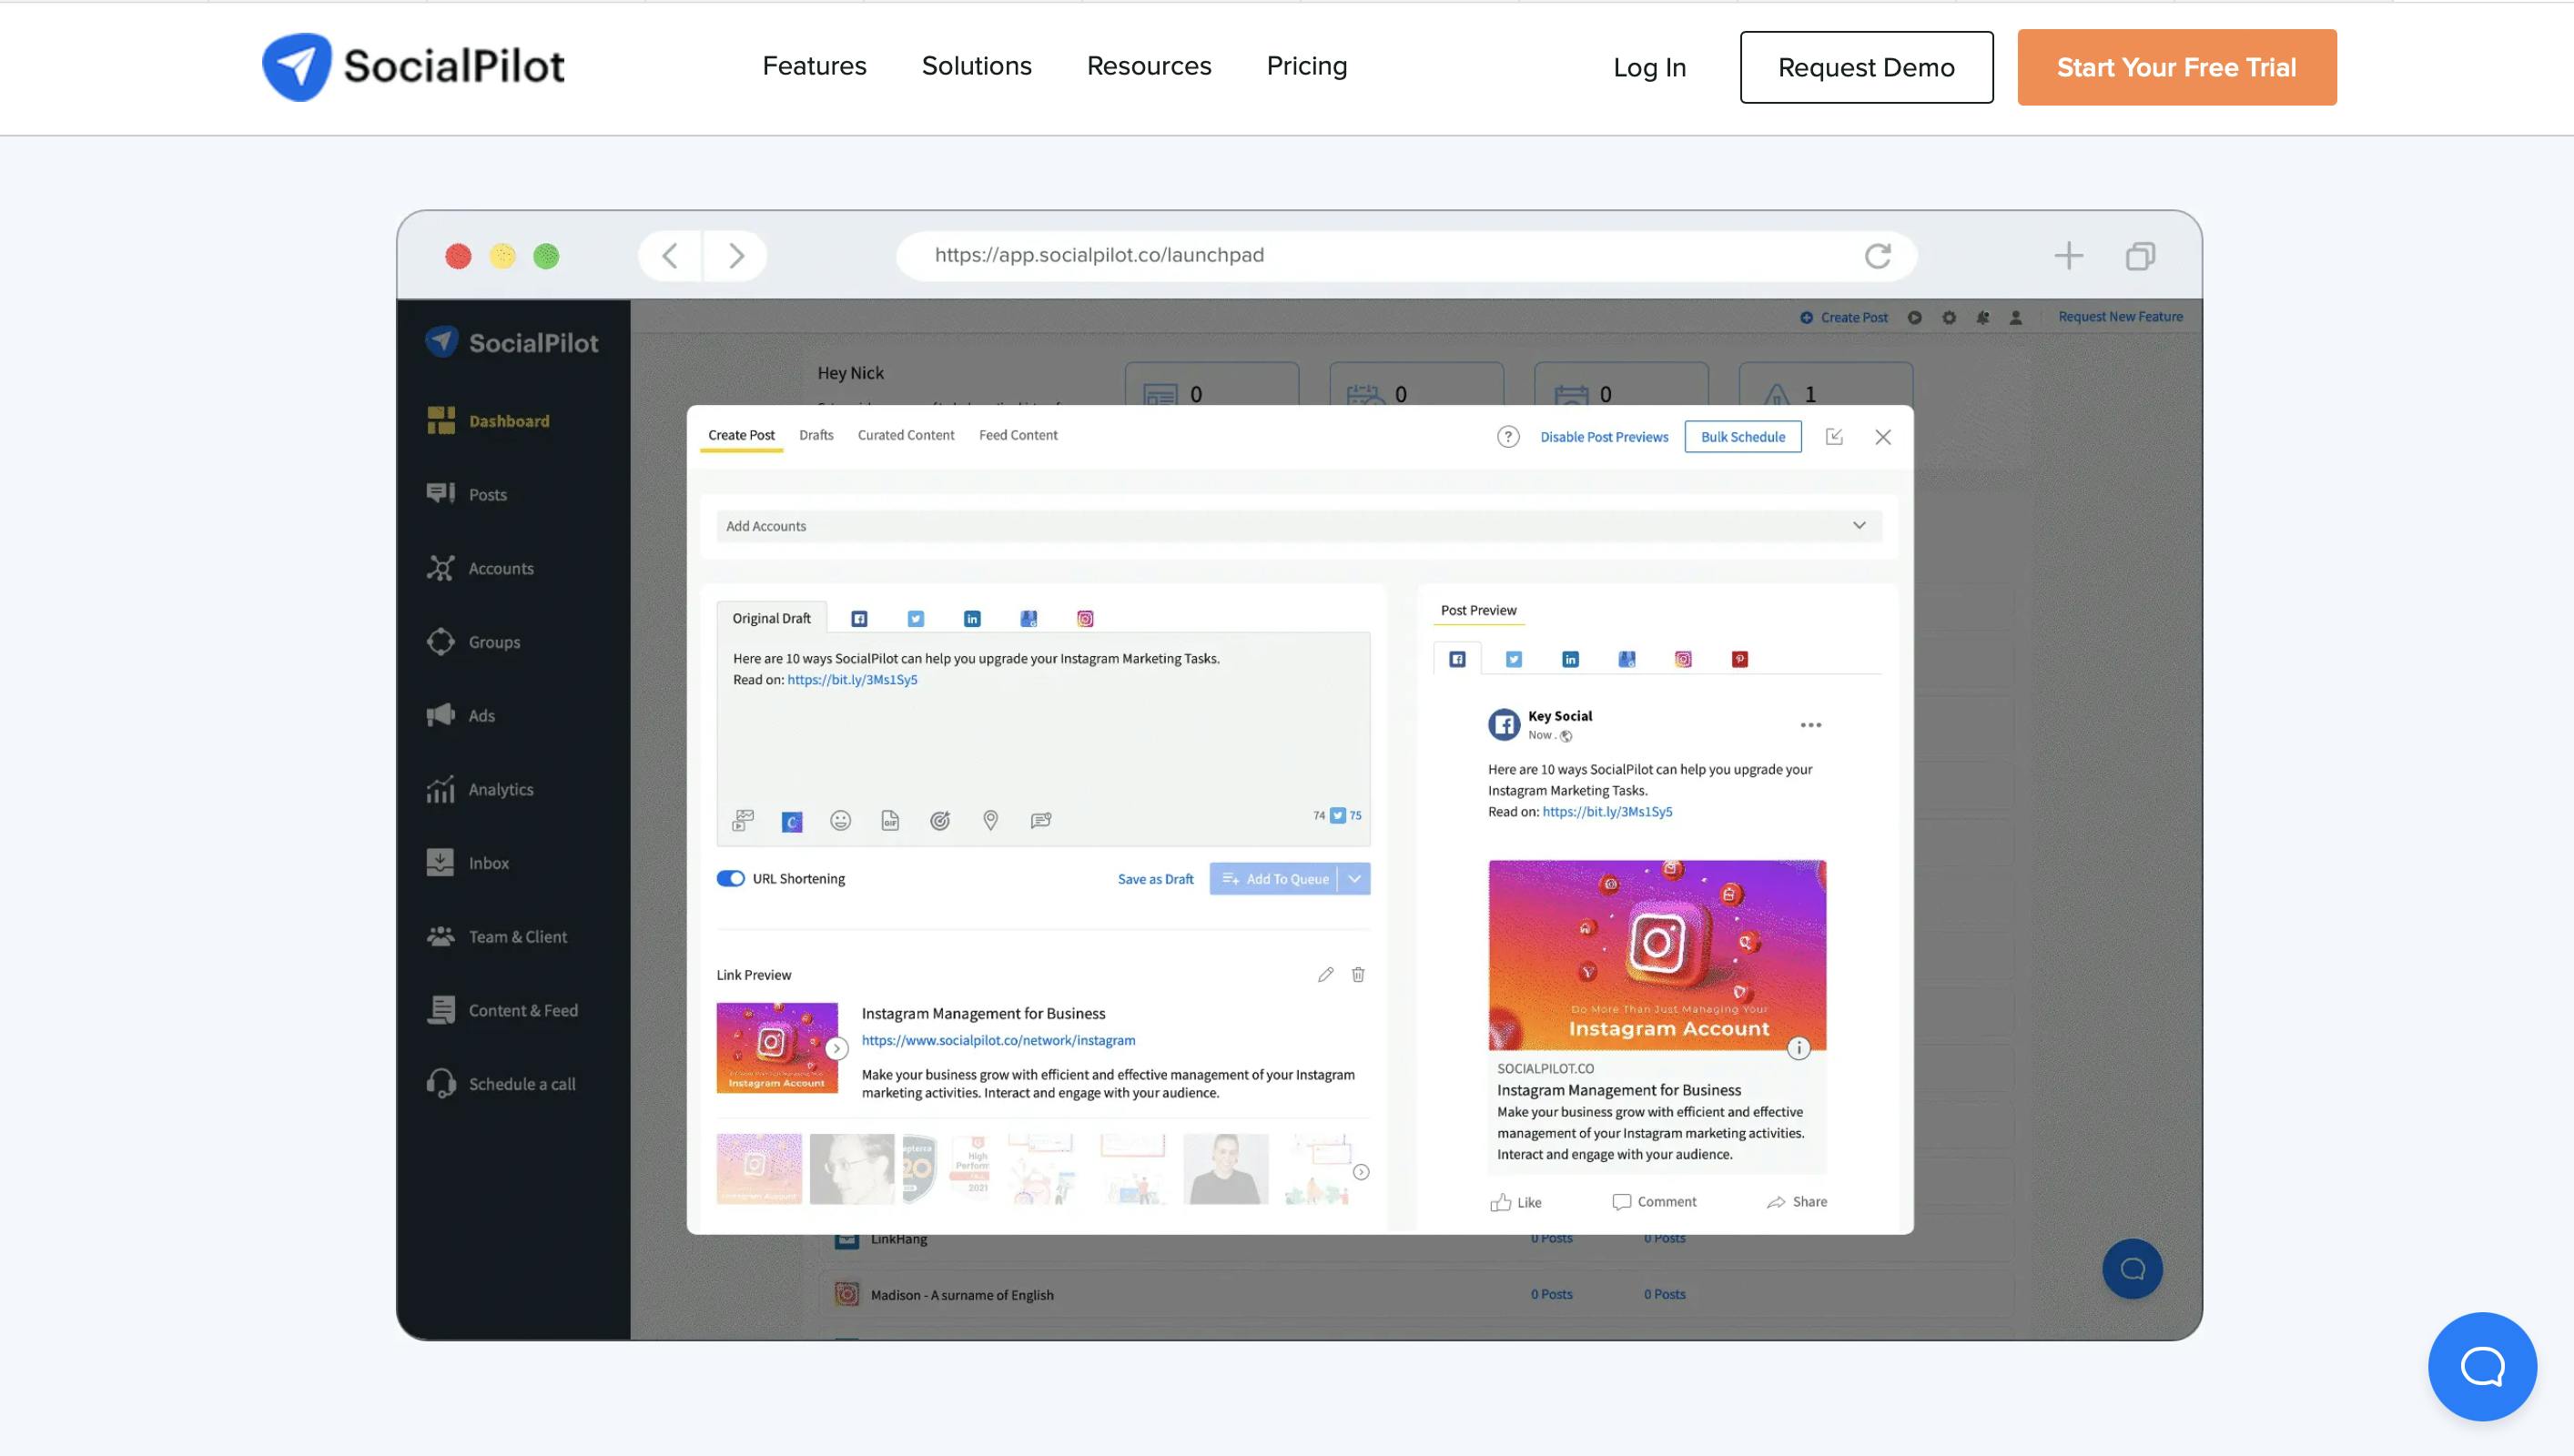Click the emoji picker icon in composer
The image size is (2574, 1456).
(840, 820)
